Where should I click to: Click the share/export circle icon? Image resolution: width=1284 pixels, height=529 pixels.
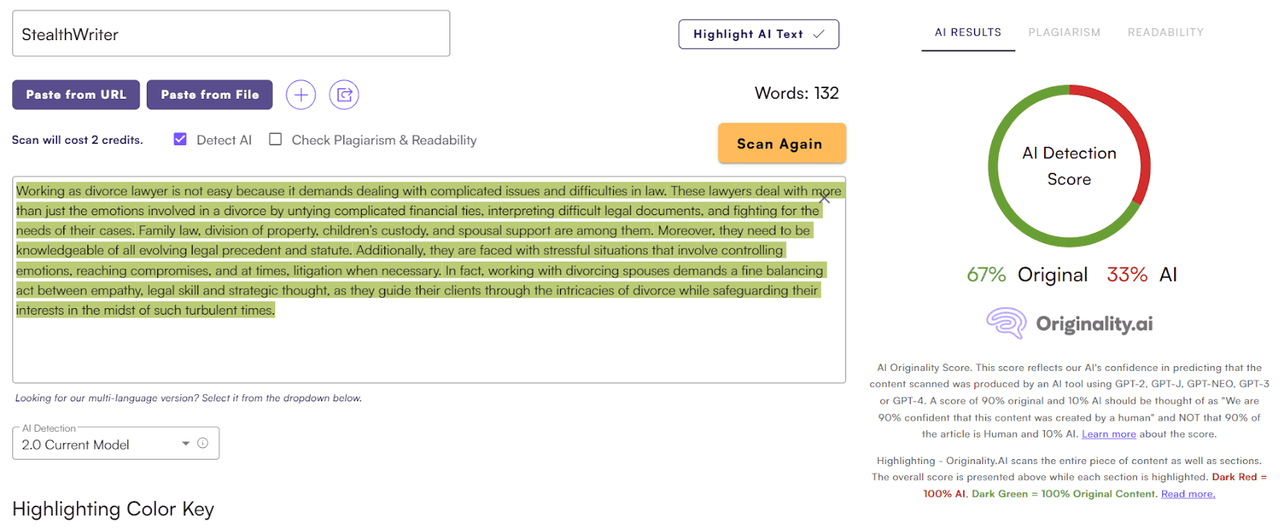tap(344, 95)
